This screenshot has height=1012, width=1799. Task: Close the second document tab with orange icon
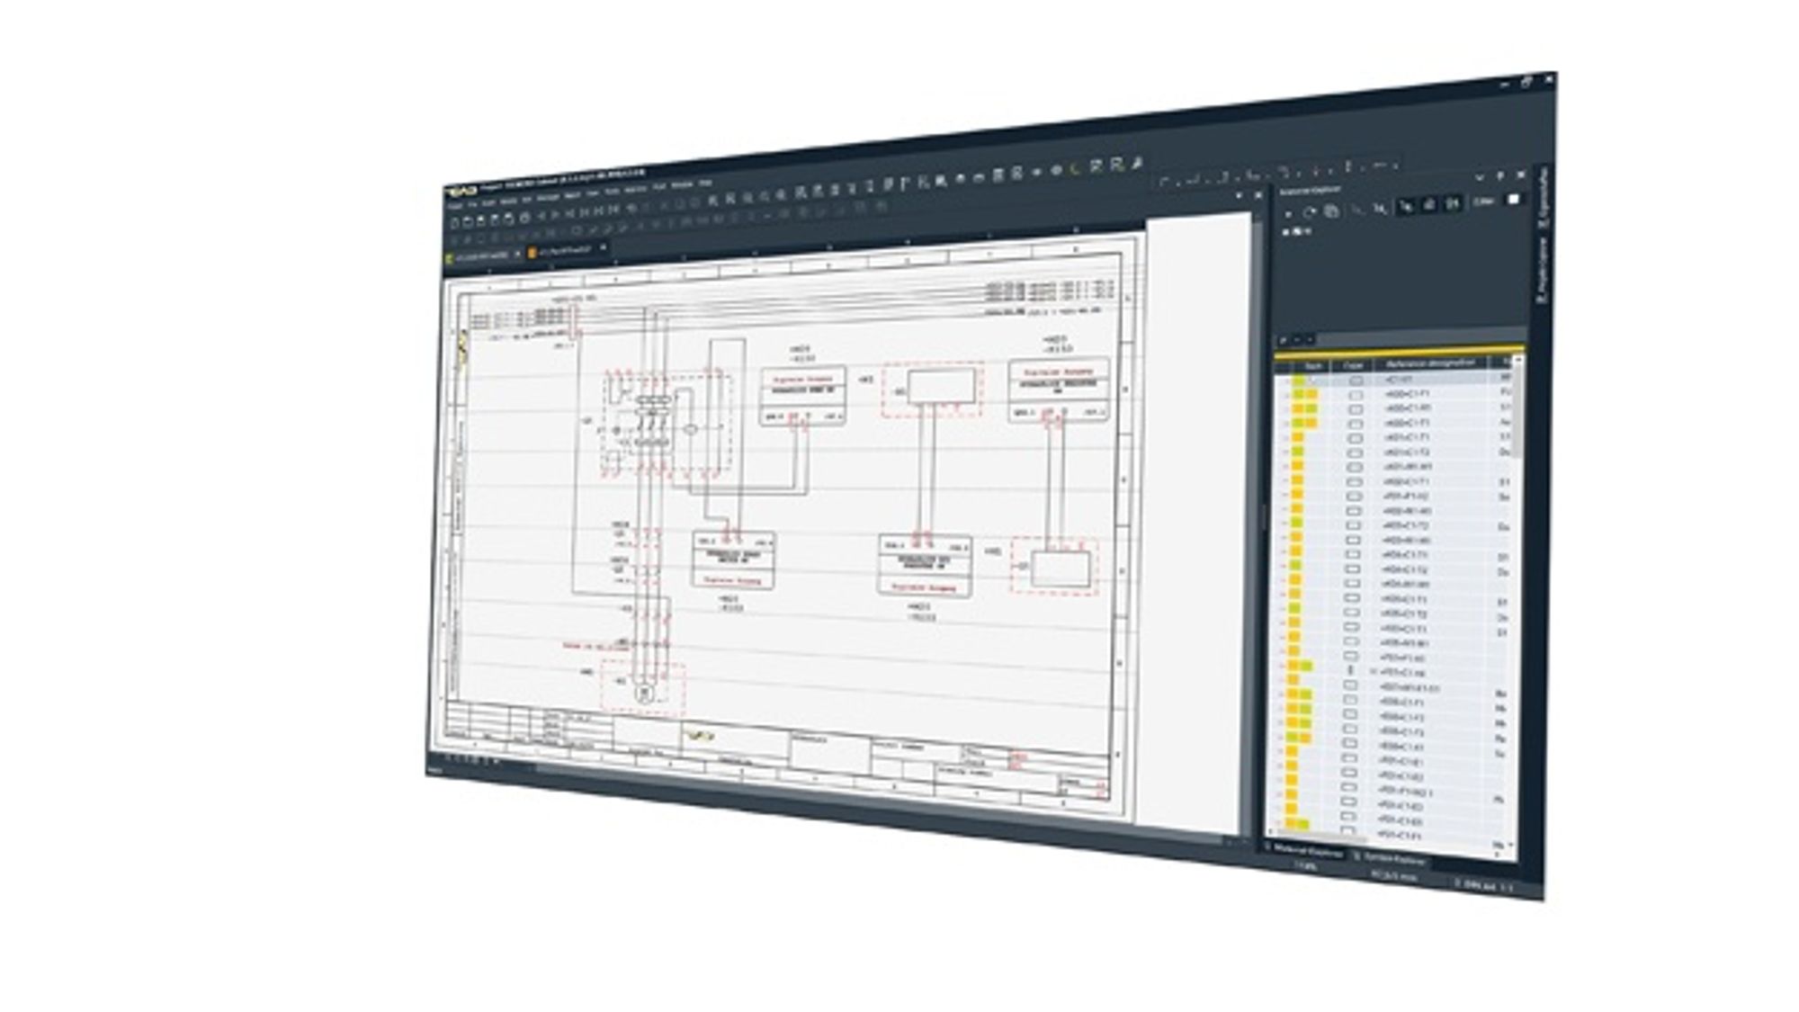pyautogui.click(x=603, y=246)
